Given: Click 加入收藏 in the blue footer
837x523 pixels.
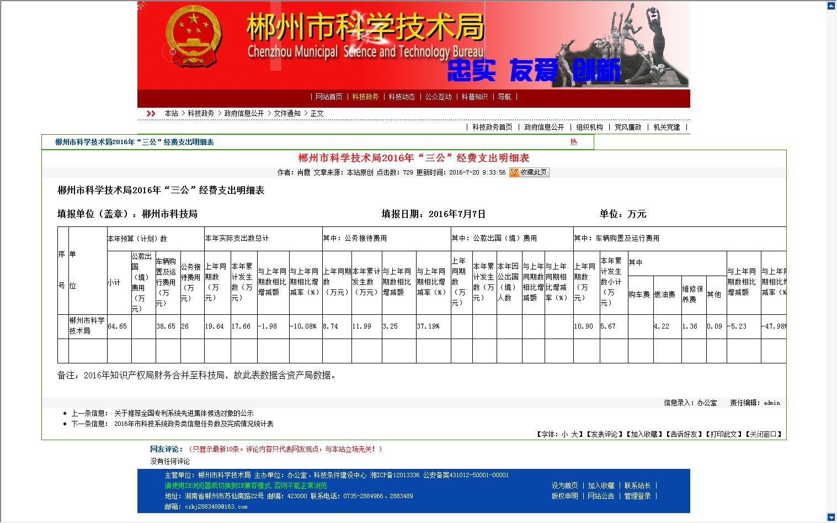Looking at the screenshot, I should pyautogui.click(x=601, y=485).
